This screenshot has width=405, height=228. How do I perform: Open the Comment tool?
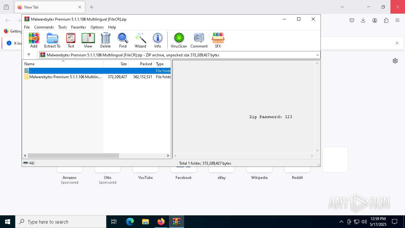tap(199, 40)
